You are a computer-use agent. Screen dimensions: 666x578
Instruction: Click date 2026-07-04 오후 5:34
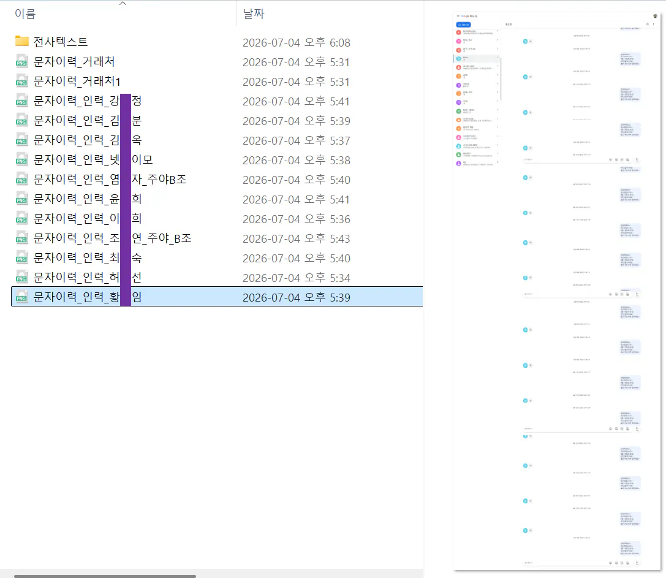coord(297,278)
